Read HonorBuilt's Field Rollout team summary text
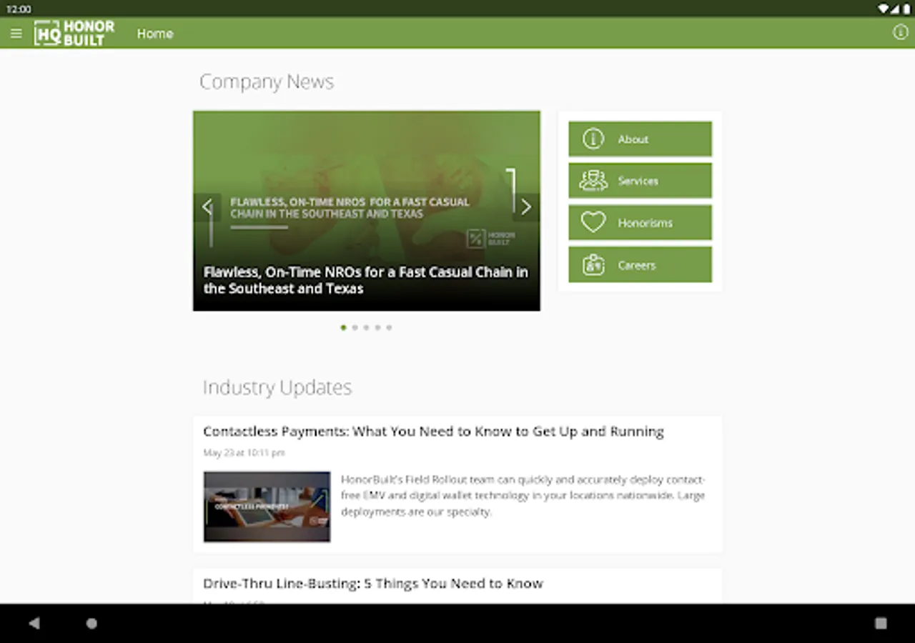Viewport: 915px width, 643px height. click(523, 495)
